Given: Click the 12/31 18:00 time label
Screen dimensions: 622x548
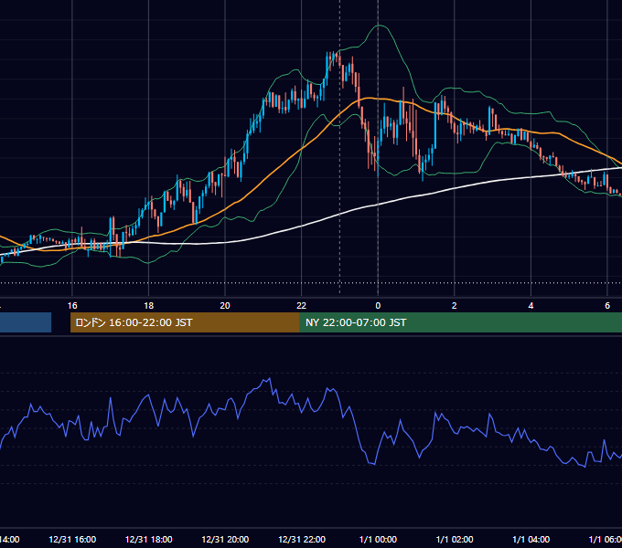Looking at the screenshot, I should tap(149, 539).
